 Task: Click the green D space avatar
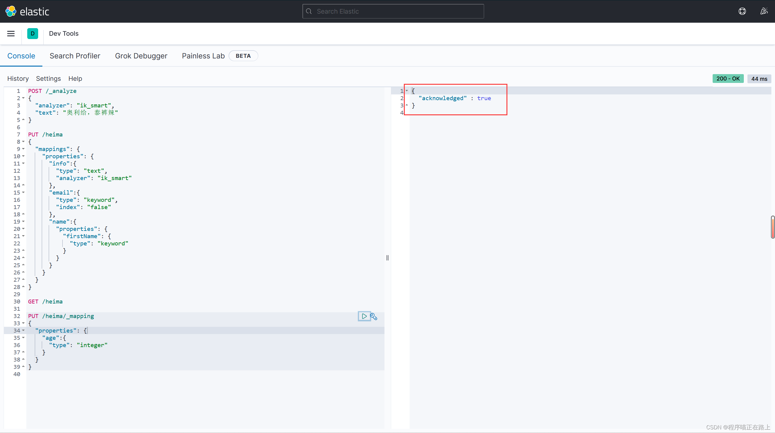click(33, 34)
